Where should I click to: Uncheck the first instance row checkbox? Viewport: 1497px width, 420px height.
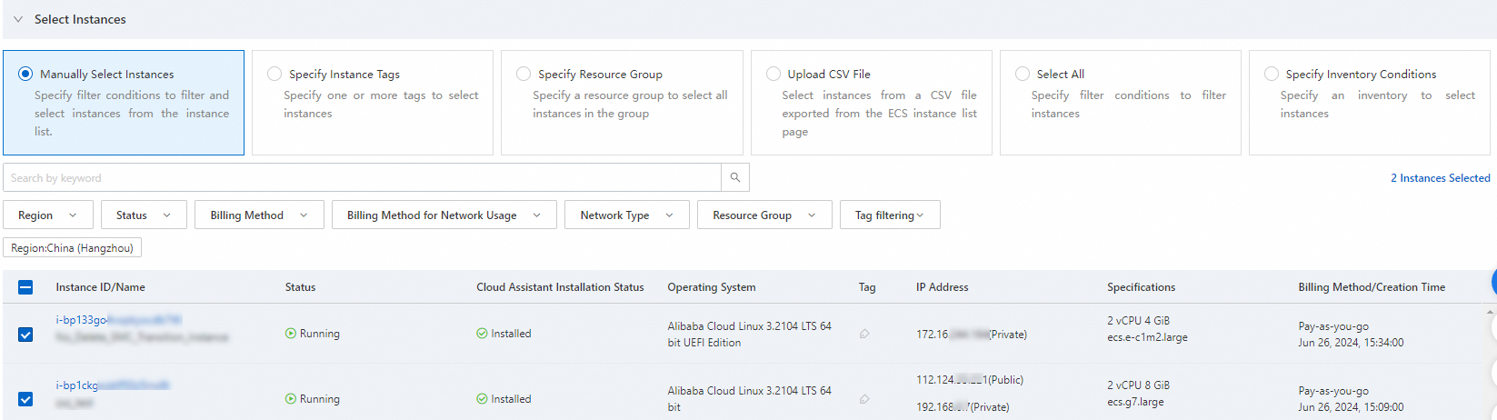pyautogui.click(x=25, y=335)
